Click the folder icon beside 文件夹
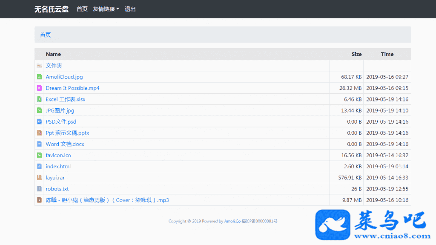This screenshot has width=436, height=245. 39,66
